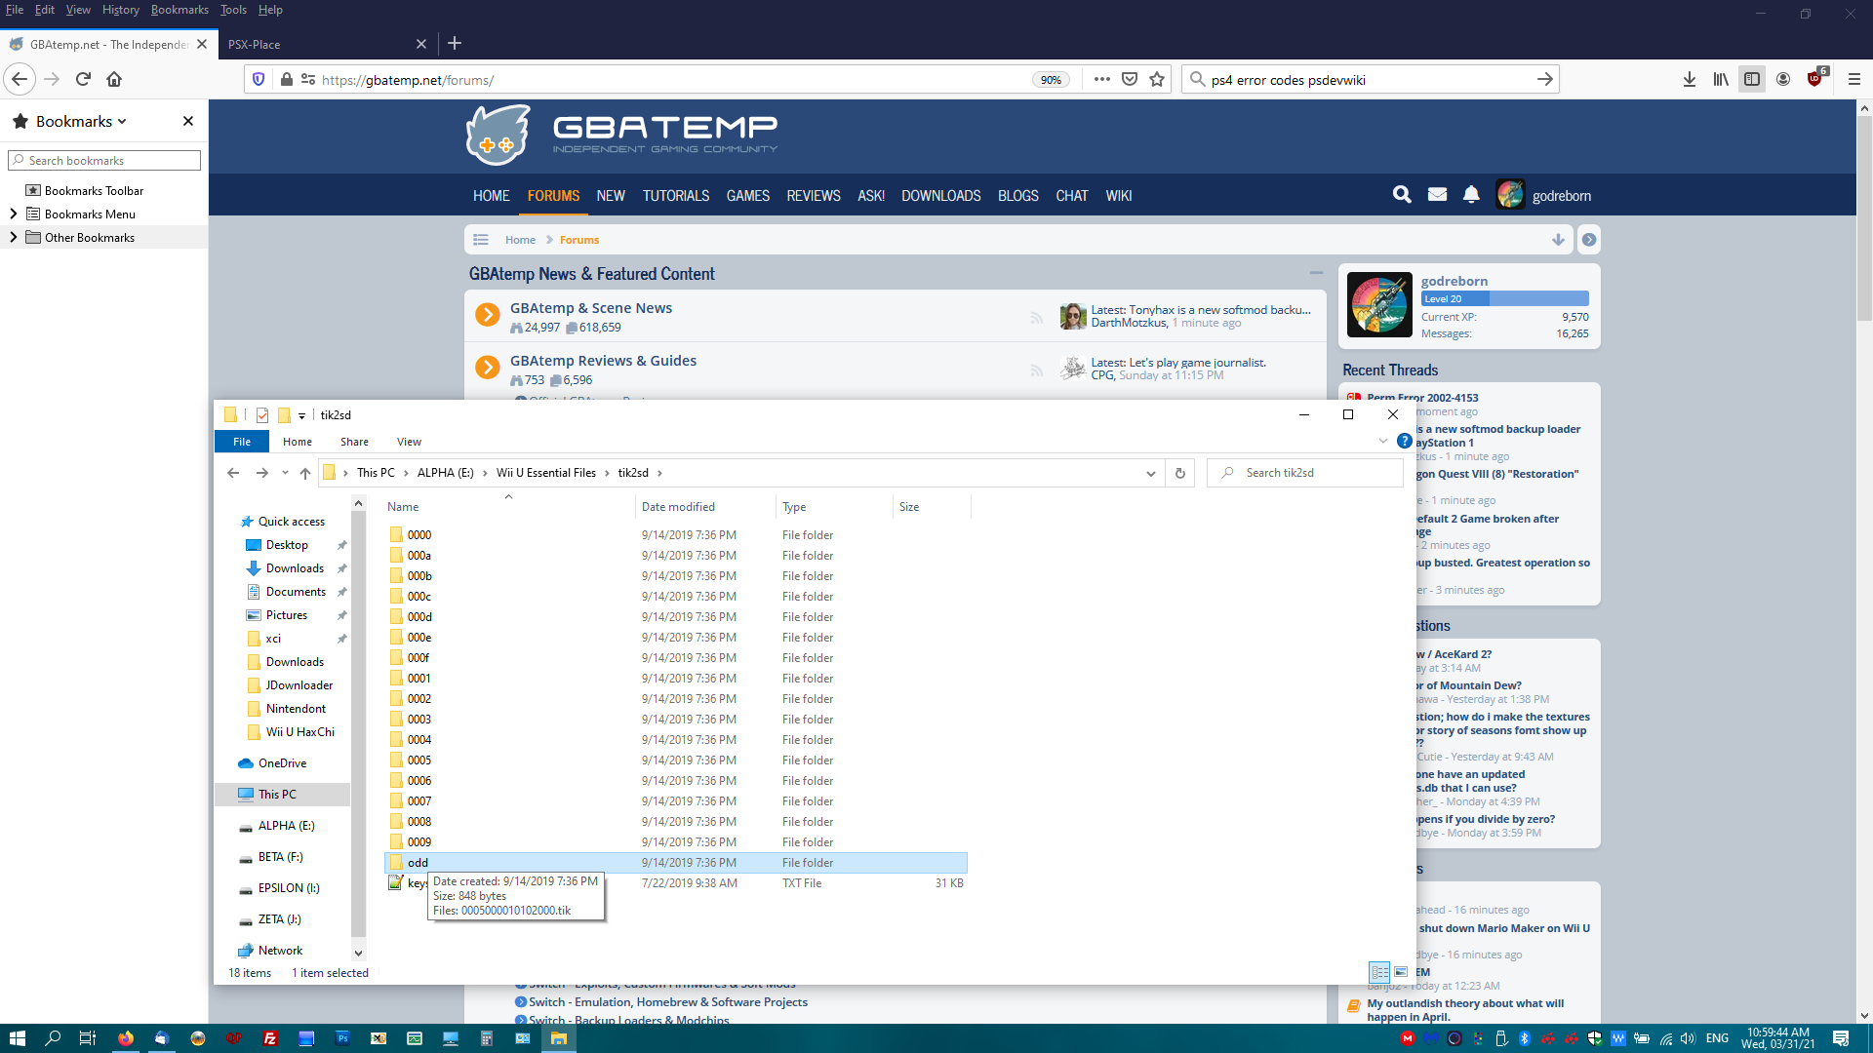This screenshot has height=1053, width=1873.
Task: Go up one folder level in Explorer
Action: [x=305, y=473]
